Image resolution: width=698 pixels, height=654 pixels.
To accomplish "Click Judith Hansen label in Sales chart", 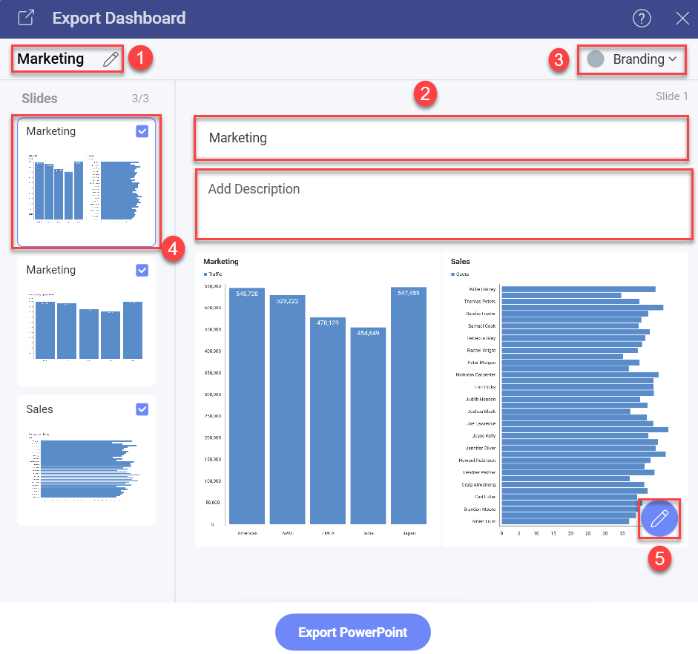I will (x=481, y=399).
